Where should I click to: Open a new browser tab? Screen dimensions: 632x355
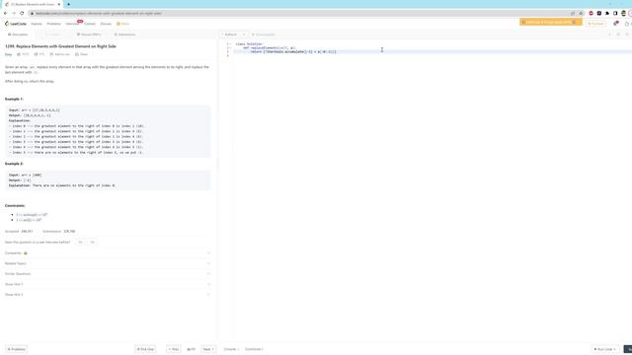[68, 4]
